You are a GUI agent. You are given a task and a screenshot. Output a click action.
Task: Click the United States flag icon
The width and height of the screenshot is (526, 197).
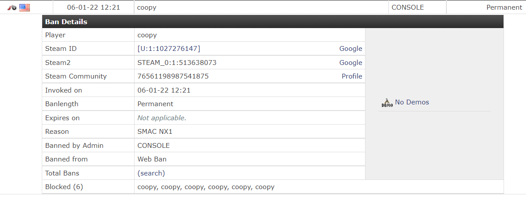coord(25,7)
